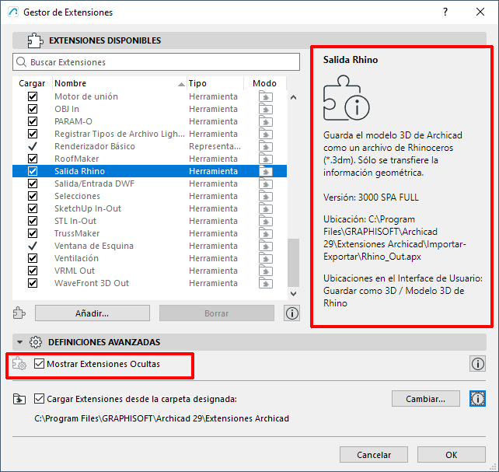Image resolution: width=499 pixels, height=472 pixels.
Task: Select the Ventilación row name
Action: click(77, 258)
